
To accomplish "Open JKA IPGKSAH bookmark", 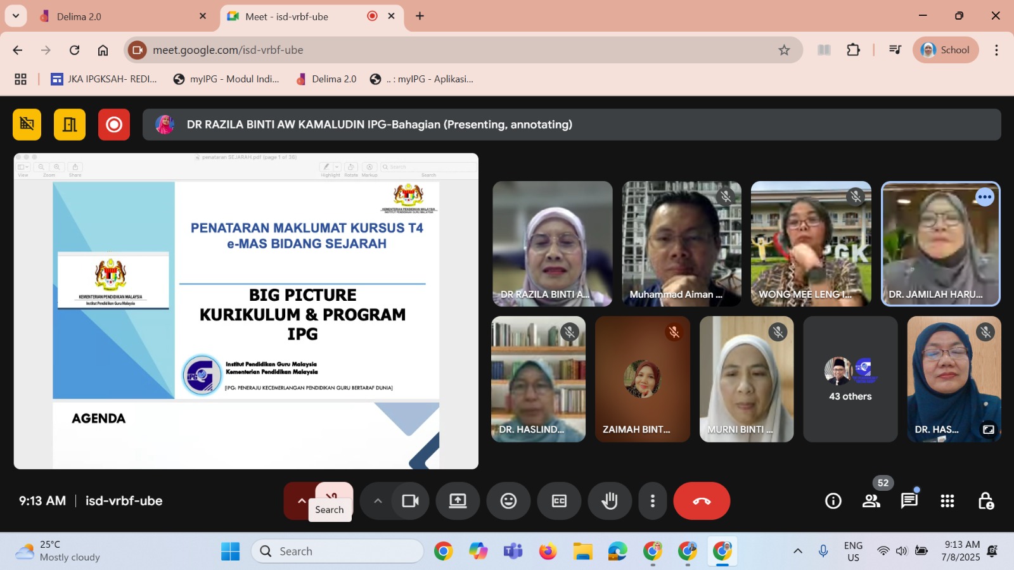I will coord(105,79).
